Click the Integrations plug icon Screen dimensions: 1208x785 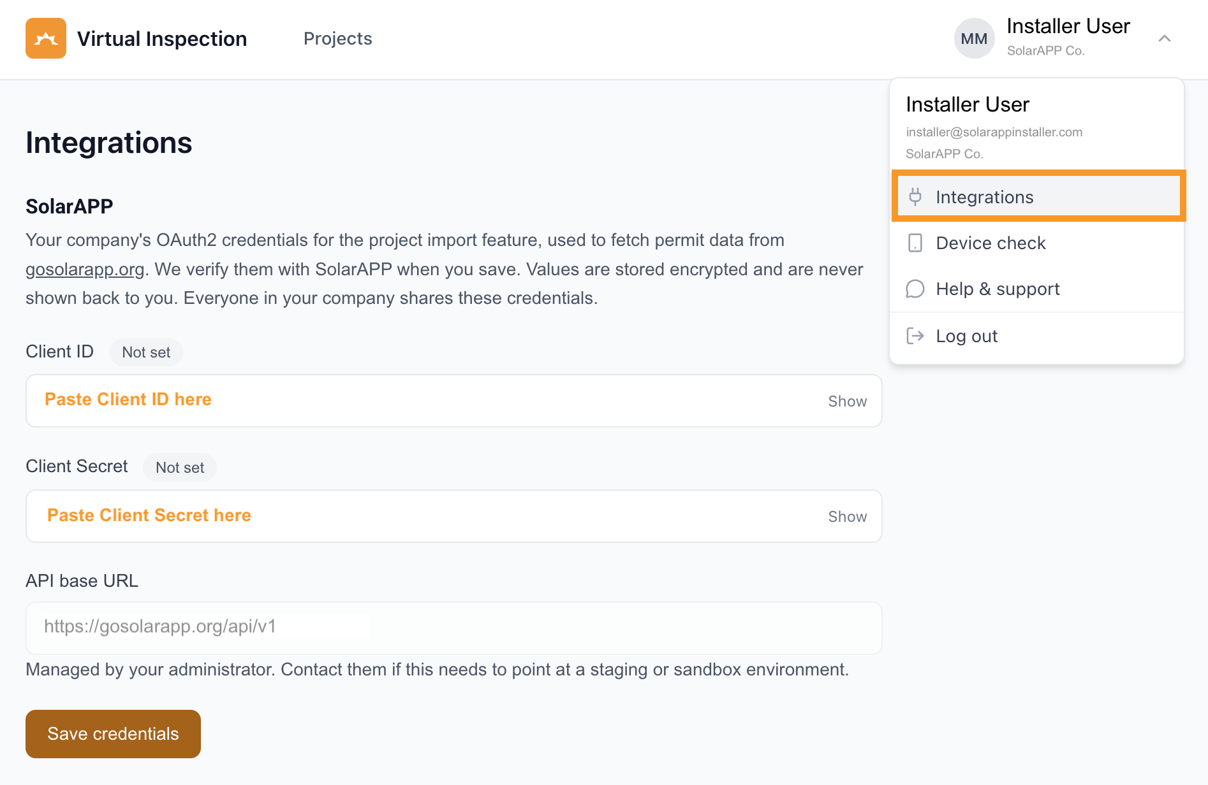[x=915, y=197]
